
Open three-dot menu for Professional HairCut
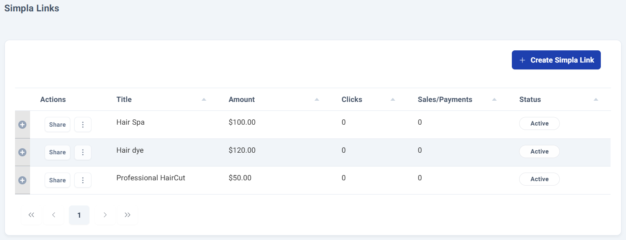(x=83, y=180)
